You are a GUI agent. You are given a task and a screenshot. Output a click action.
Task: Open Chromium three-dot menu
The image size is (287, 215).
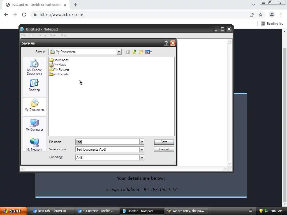pos(281,15)
